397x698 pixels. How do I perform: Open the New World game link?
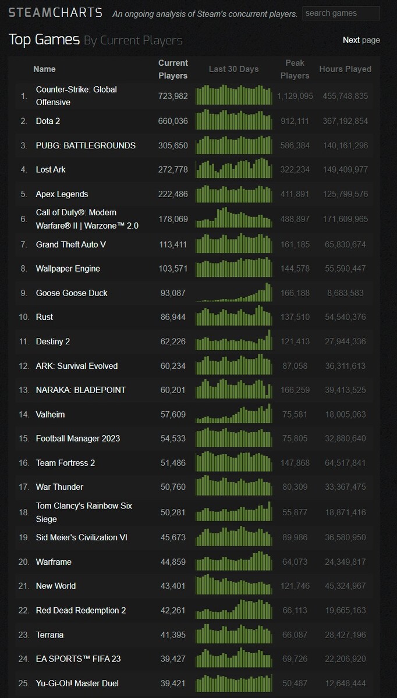point(56,586)
